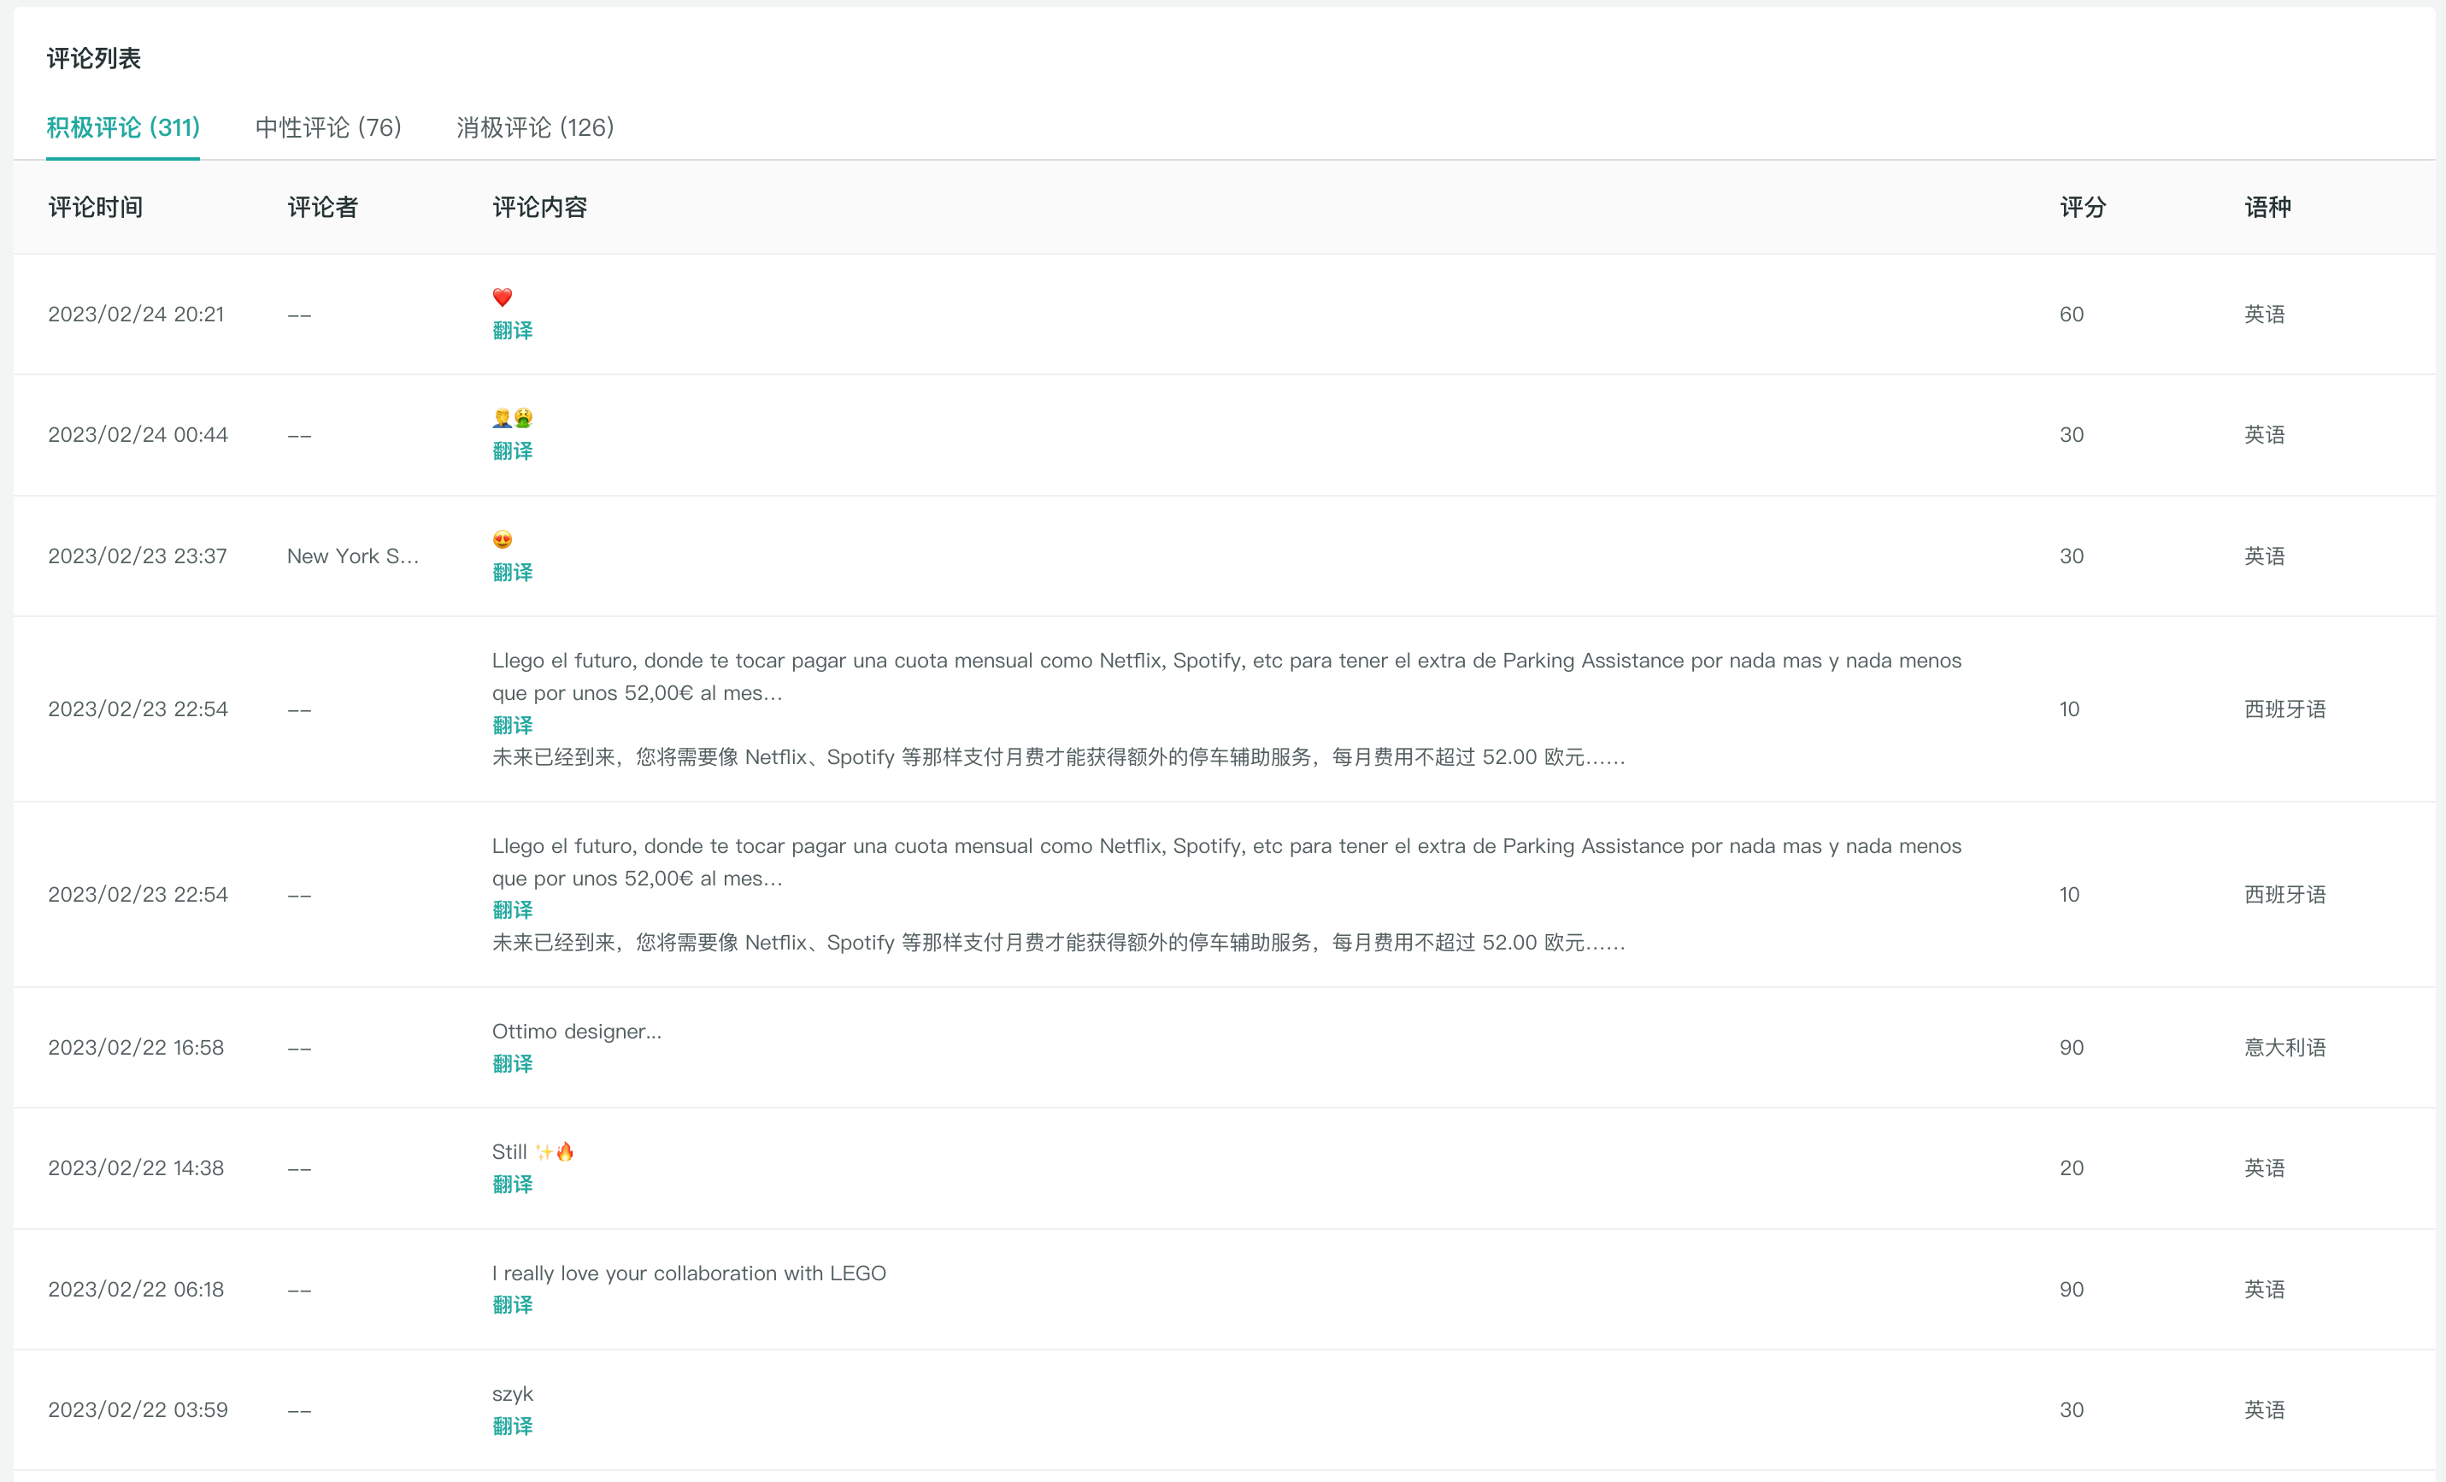
Task: Click the two-emoji comment from 00:44
Action: [512, 418]
